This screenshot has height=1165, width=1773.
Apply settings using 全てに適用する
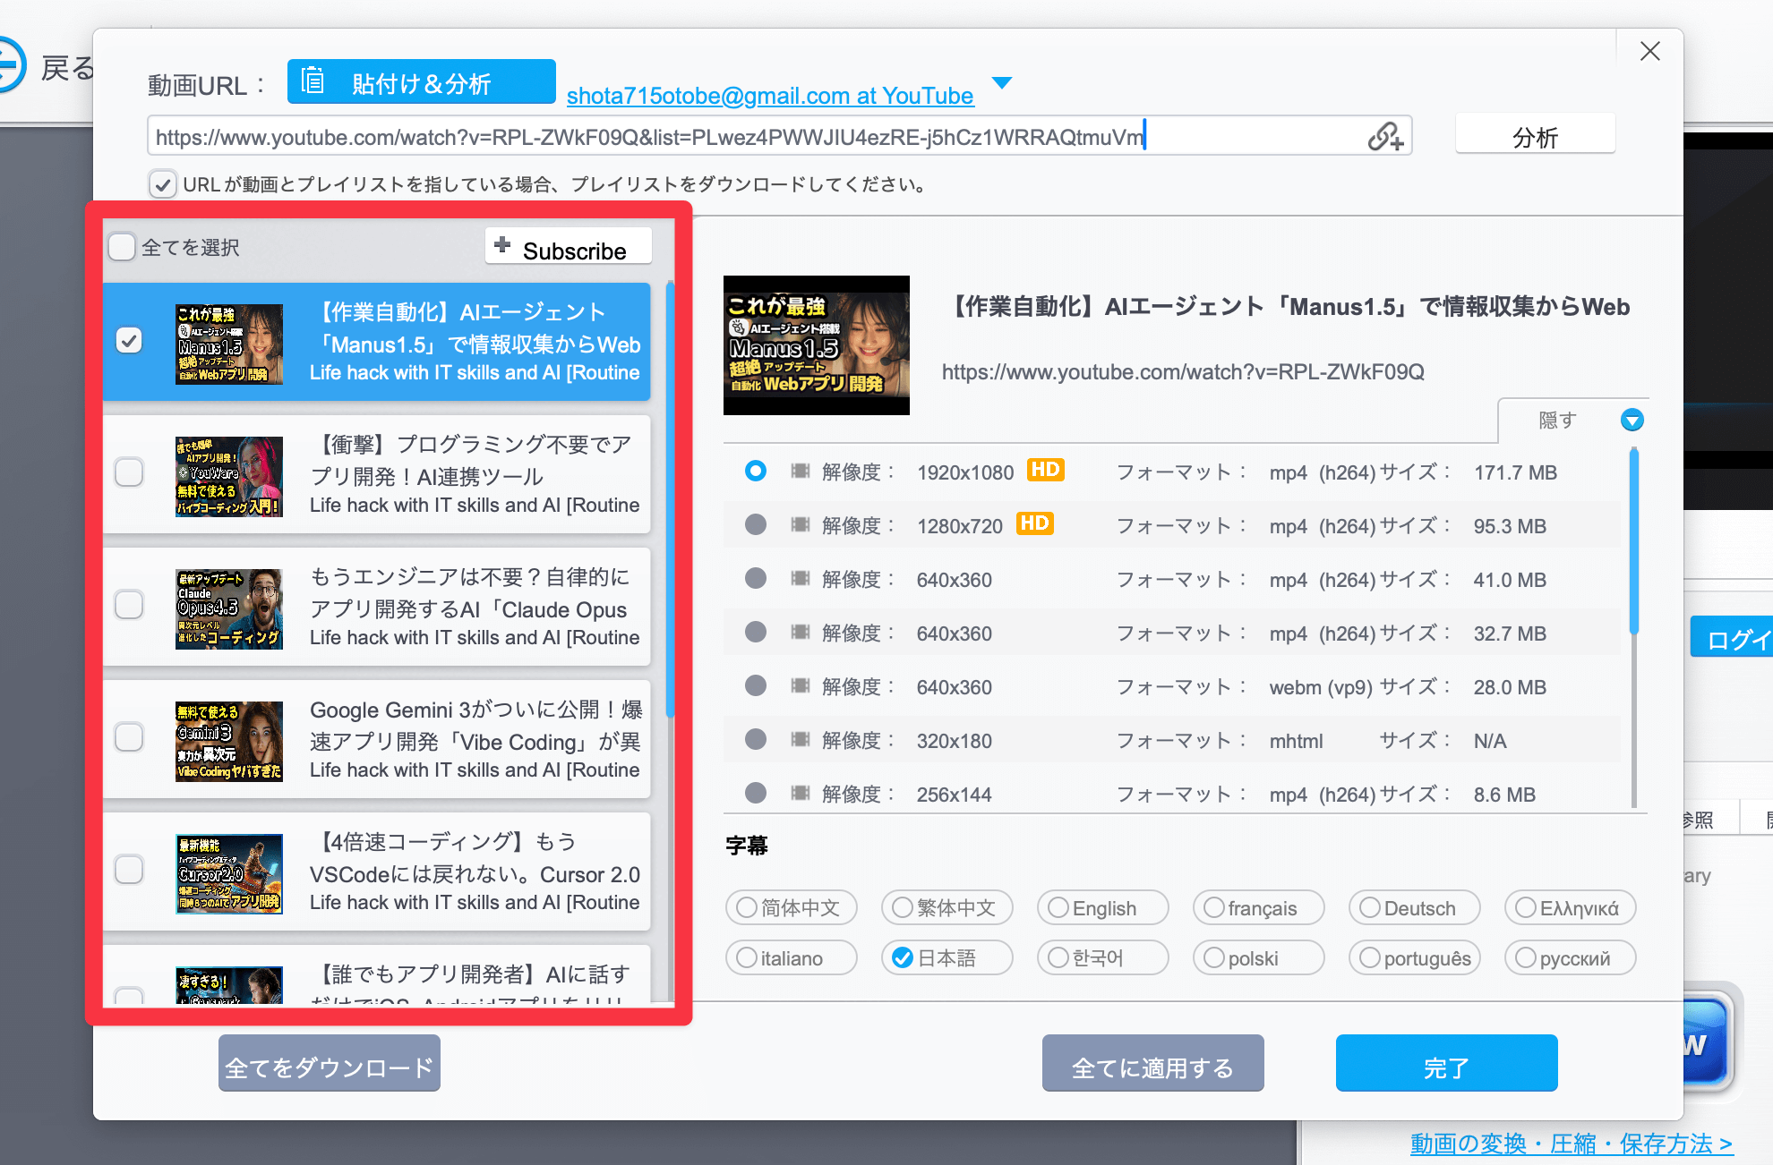pos(1152,1064)
